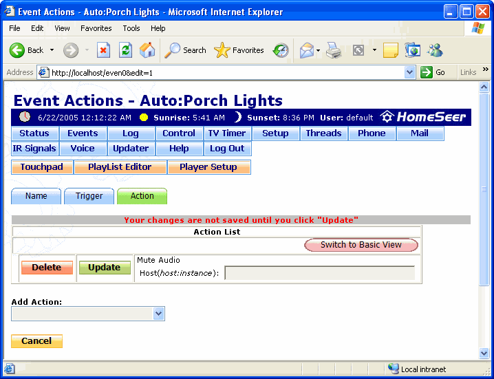Open the History clock icon
This screenshot has height=379, width=494.
click(281, 50)
